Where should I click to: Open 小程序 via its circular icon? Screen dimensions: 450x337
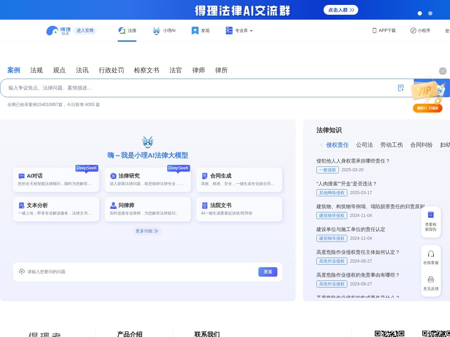click(413, 31)
